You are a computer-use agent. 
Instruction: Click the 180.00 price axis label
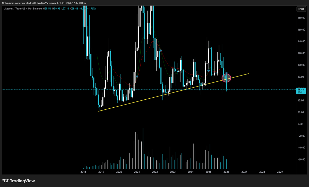[302, 18]
